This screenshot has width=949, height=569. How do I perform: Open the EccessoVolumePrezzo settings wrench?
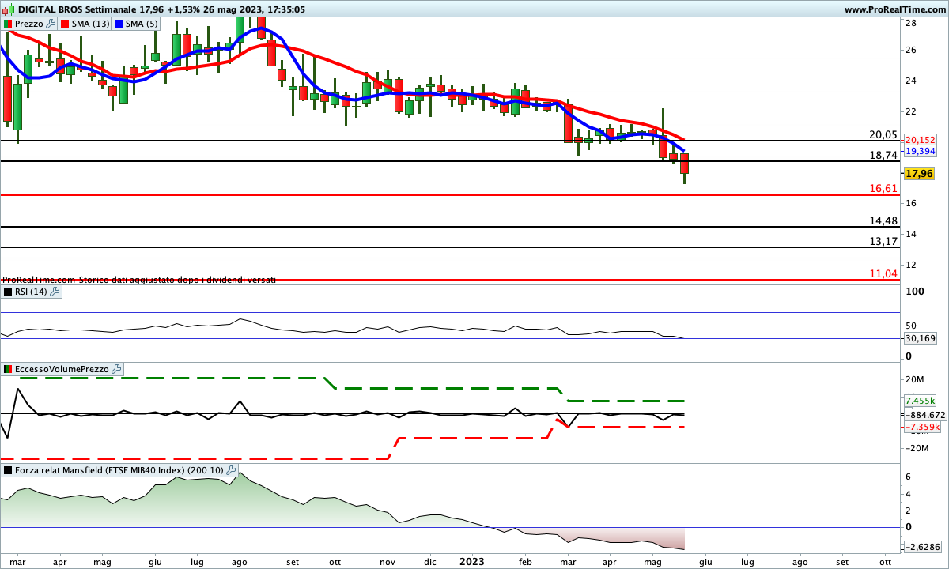click(x=116, y=369)
